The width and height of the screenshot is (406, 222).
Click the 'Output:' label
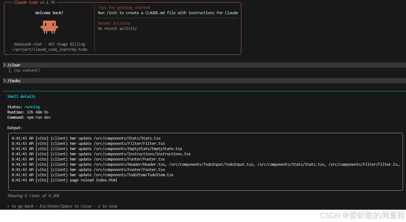(x=15, y=128)
